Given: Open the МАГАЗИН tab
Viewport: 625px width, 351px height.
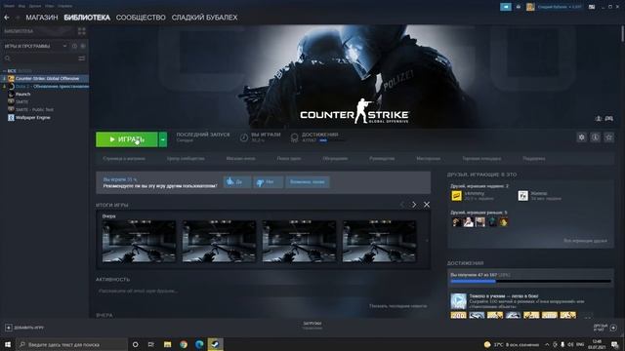Looking at the screenshot, I should 42,18.
